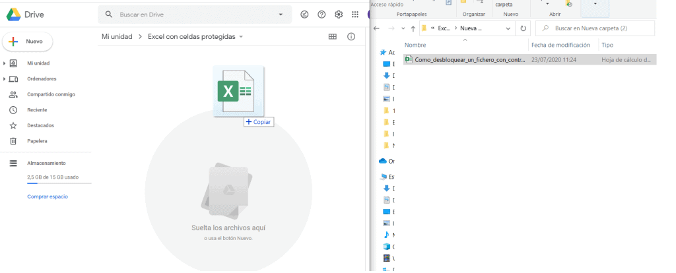Go up one folder level in Explorer

(413, 28)
